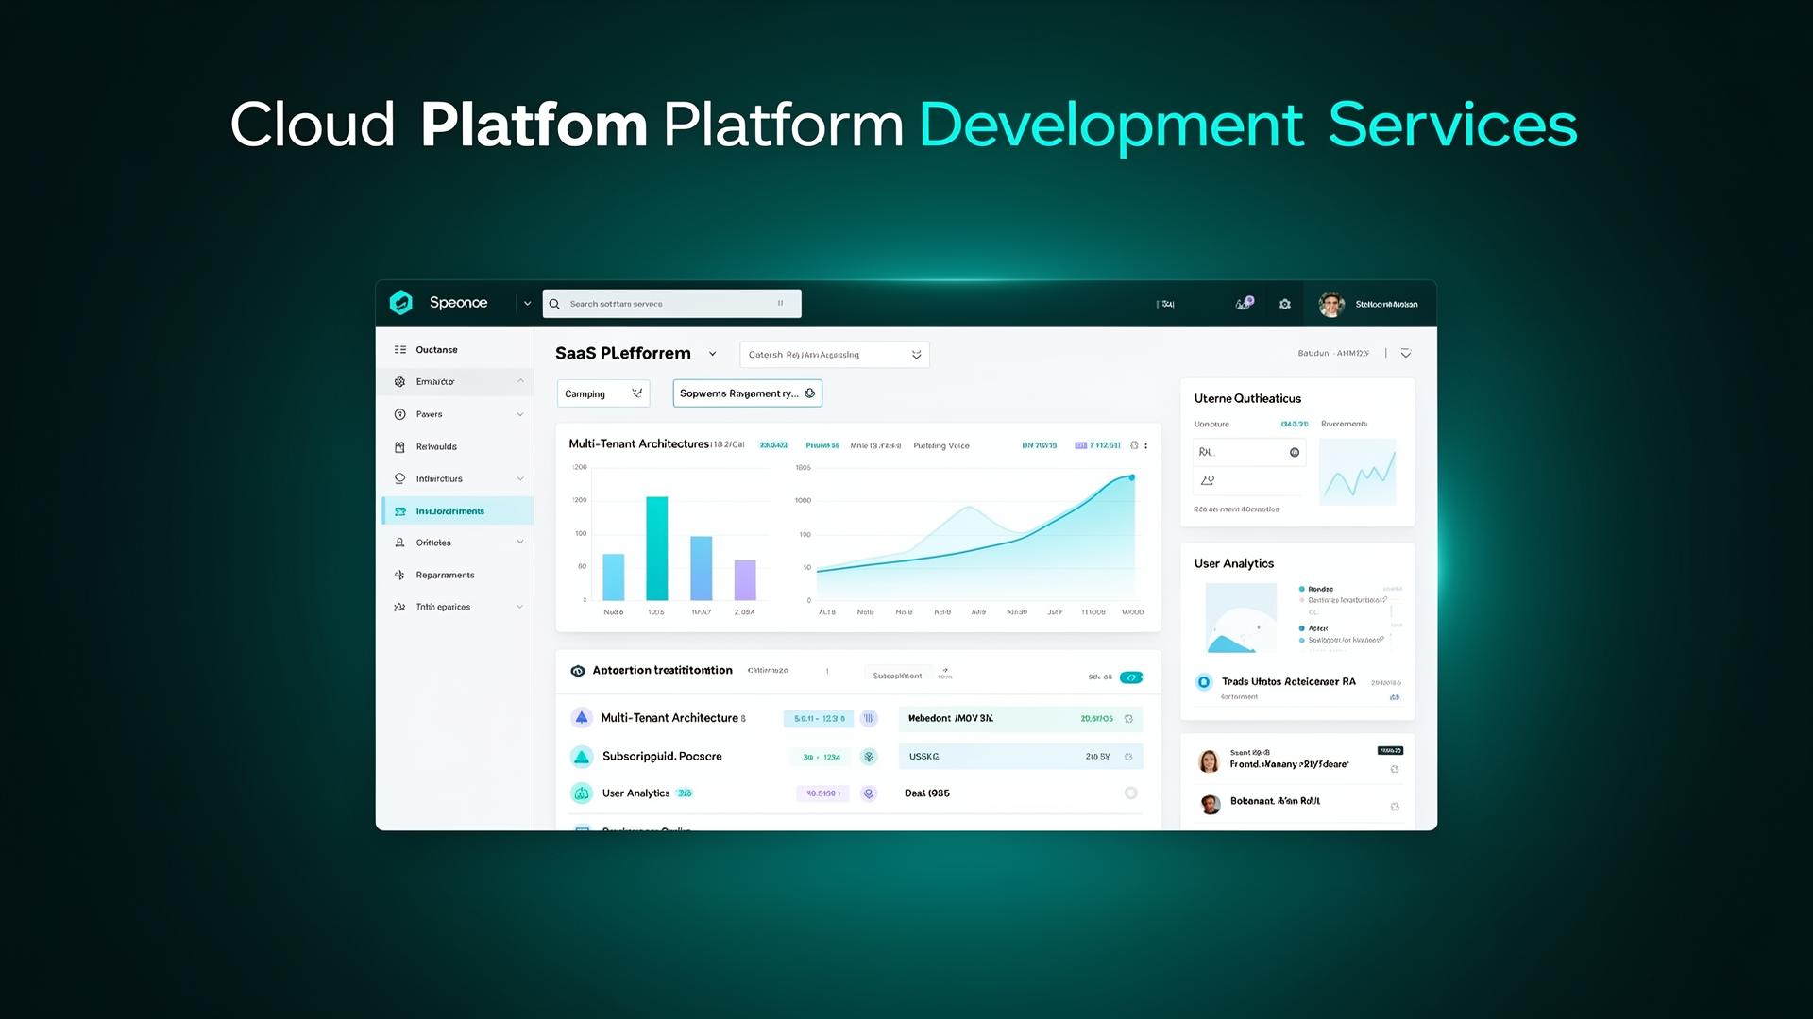Viewport: 1813px width, 1019px height.
Task: Expand the Oritictes sidebar chevron
Action: 520,543
